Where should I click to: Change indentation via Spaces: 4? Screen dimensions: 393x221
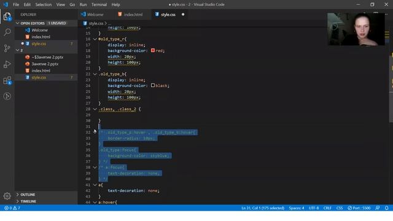pos(296,208)
